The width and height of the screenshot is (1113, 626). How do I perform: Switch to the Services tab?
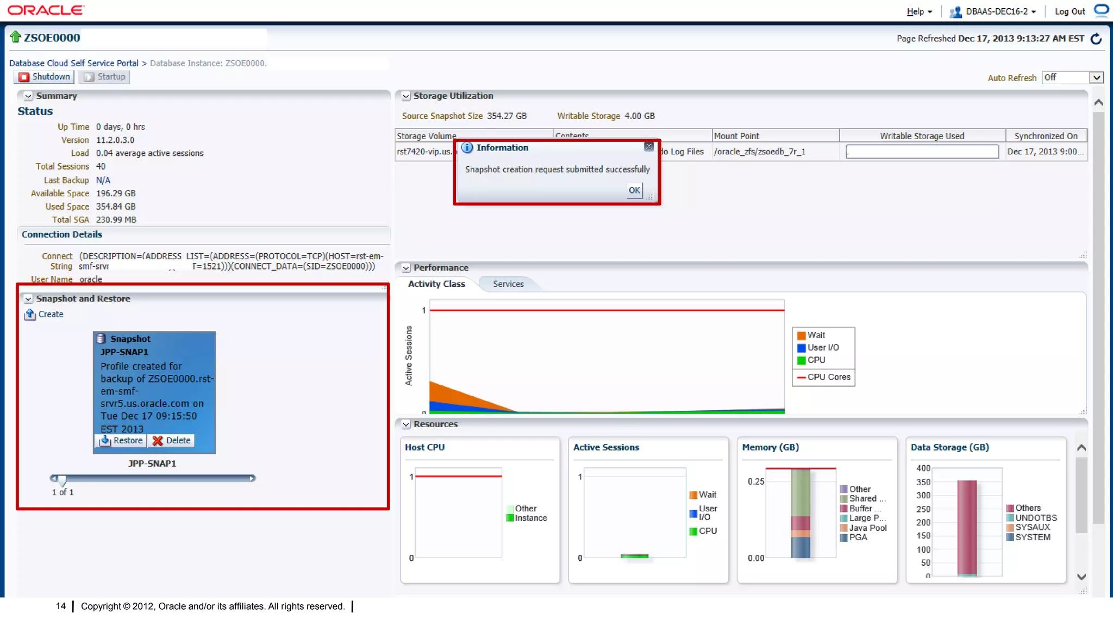(508, 284)
